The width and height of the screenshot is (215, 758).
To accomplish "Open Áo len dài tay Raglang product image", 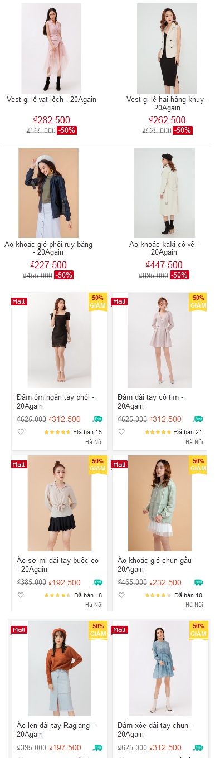I will [x=60, y=669].
